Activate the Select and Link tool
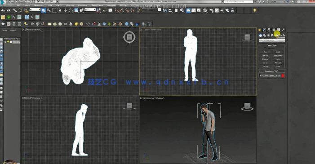The width and height of the screenshot is (315, 164). tap(15, 10)
